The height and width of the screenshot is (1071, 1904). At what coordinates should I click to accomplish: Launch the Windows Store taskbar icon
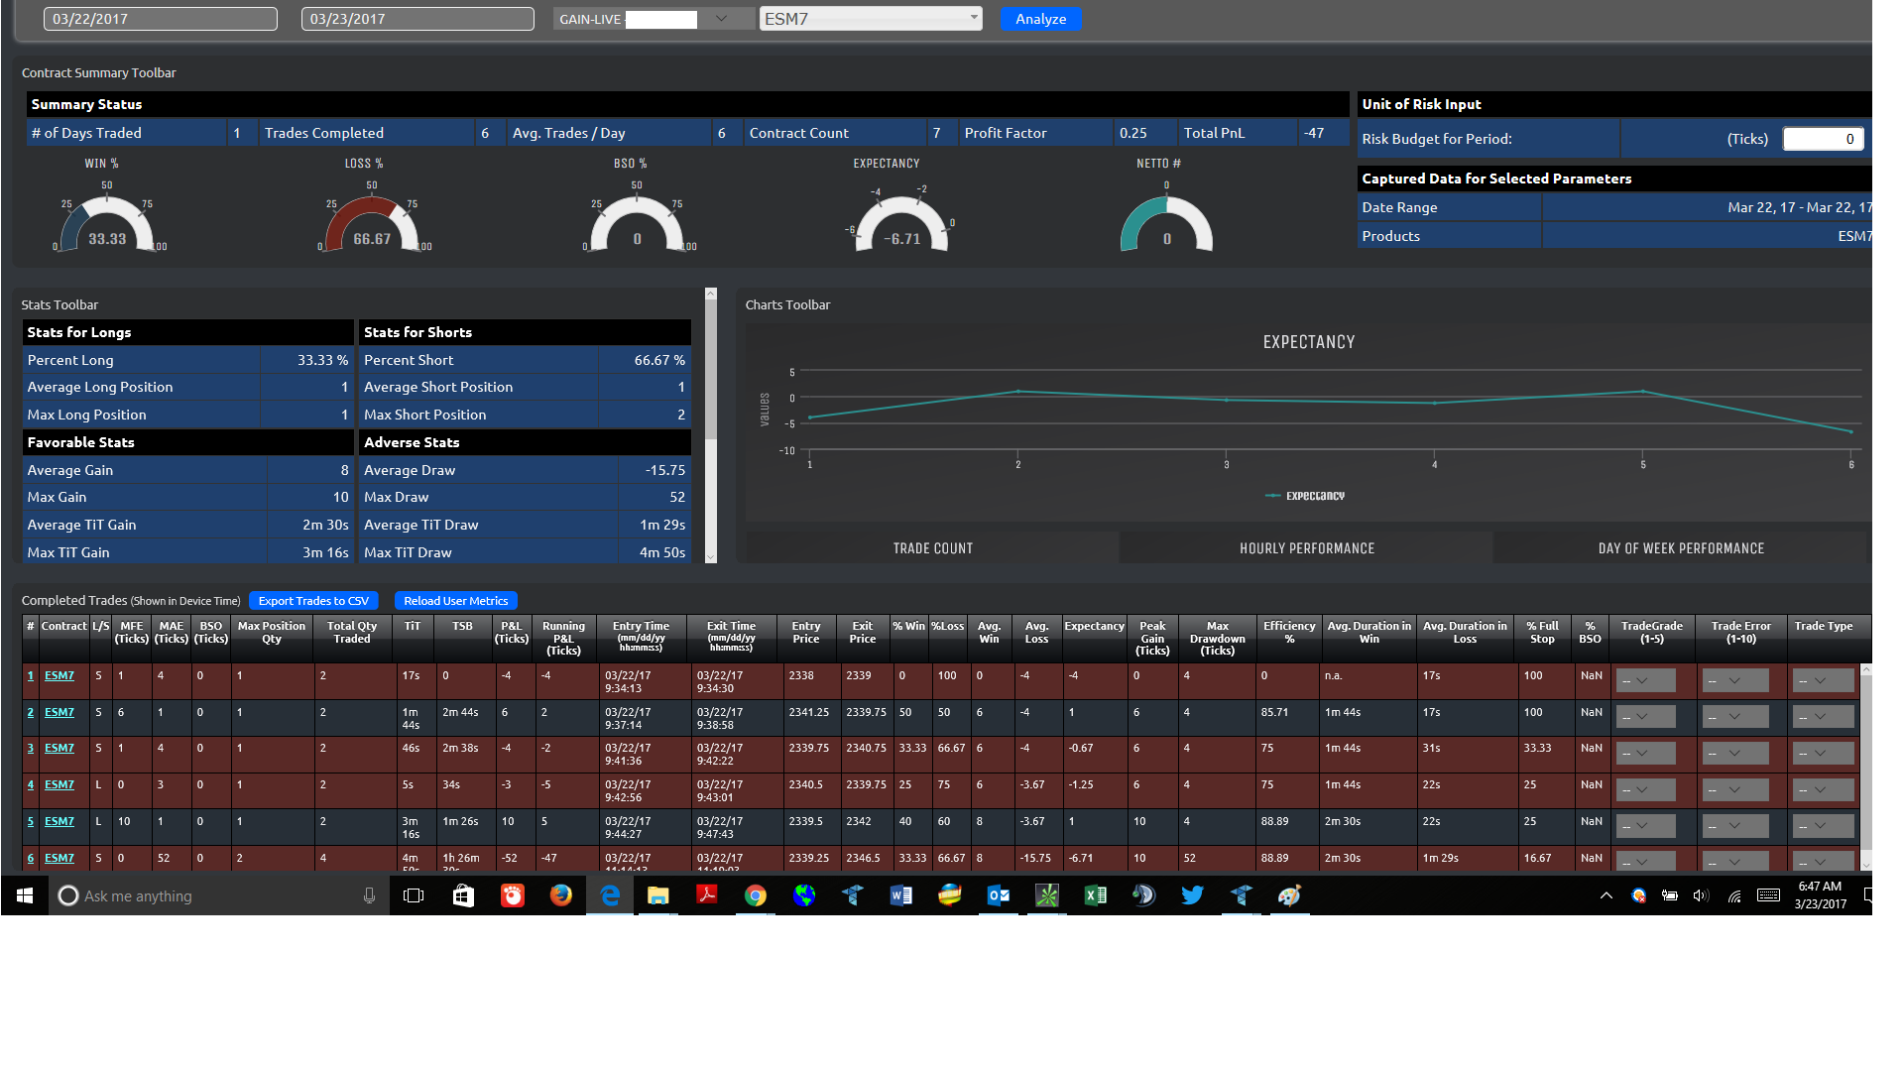(463, 895)
